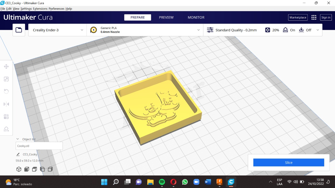Collapse the Object list section
This screenshot has height=188, width=335.
coord(18,139)
